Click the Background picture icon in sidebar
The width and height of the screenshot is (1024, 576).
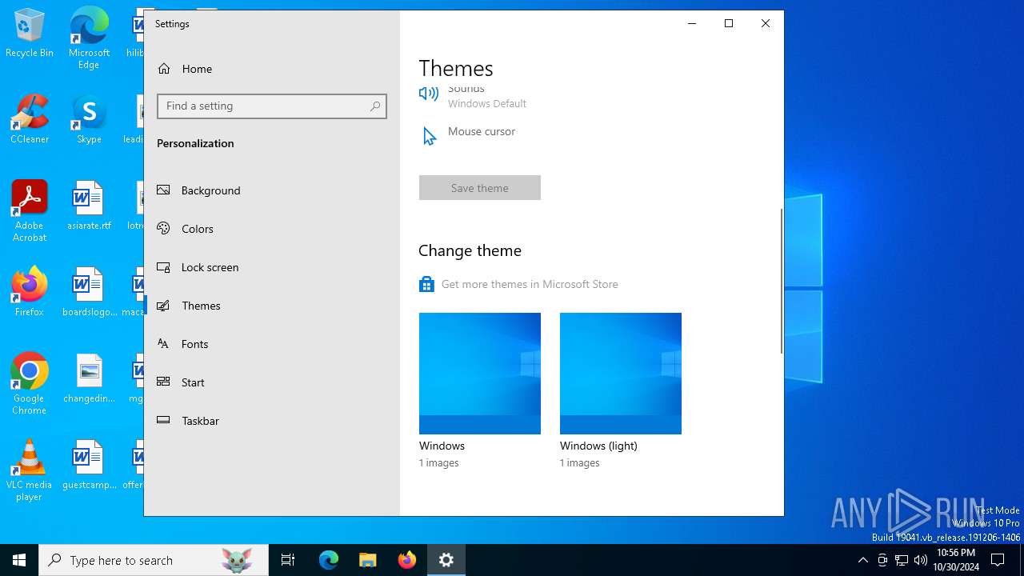pyautogui.click(x=163, y=190)
